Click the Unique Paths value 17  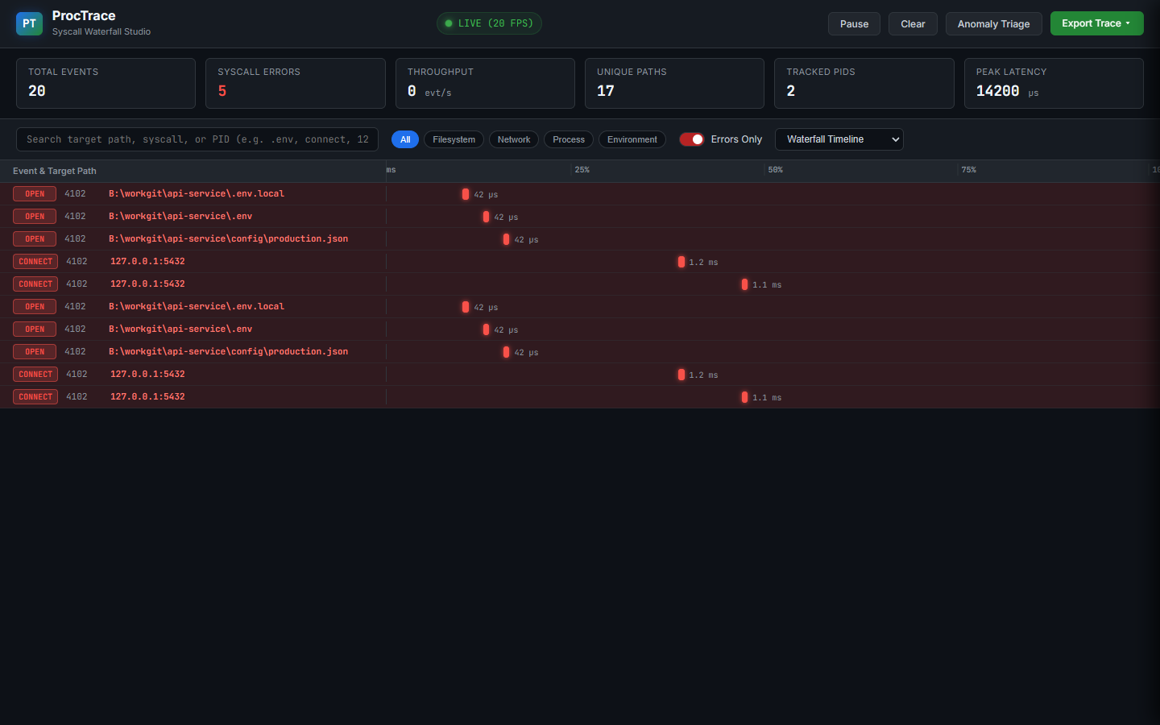click(x=606, y=91)
